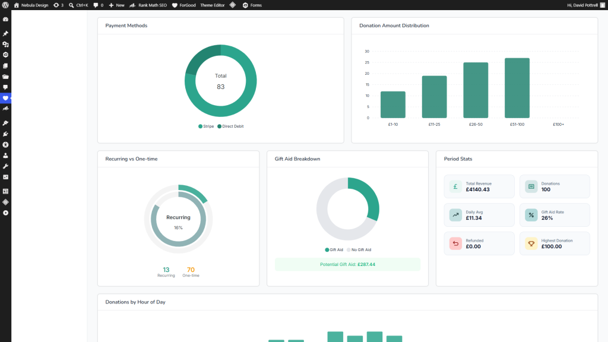Screen dimensions: 608x342
Task: Click 'Donations by Hour of Day' heading
Action: (x=135, y=302)
